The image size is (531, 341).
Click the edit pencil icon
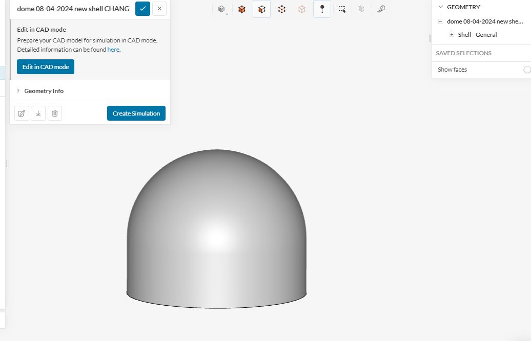click(x=22, y=113)
